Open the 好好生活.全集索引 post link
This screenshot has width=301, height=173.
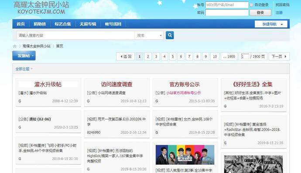[252, 95]
